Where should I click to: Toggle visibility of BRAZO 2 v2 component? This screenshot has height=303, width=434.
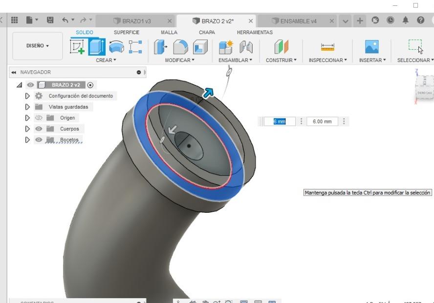(x=30, y=85)
